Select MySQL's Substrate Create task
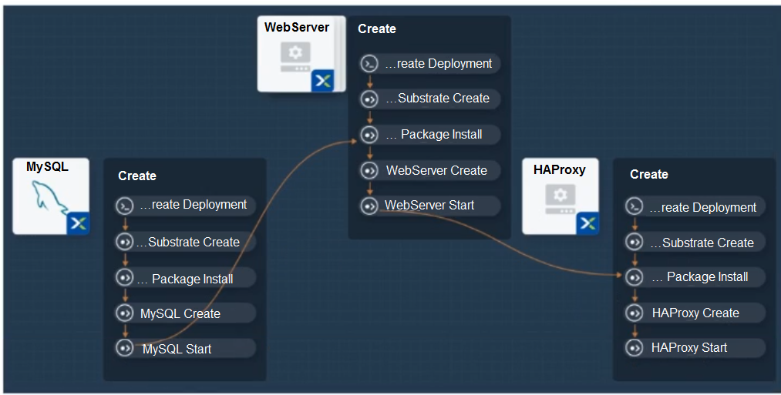 point(185,242)
